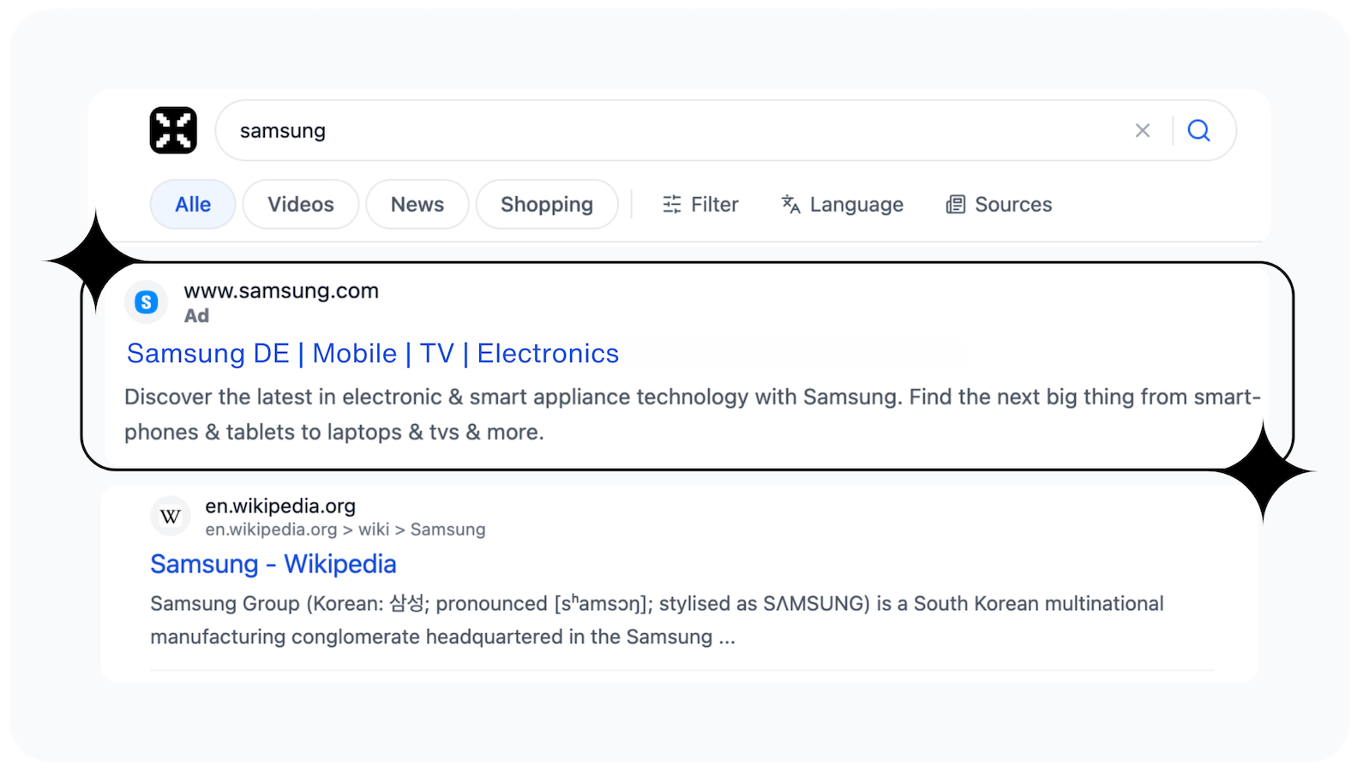Click the magnifying glass search icon
Viewport: 1357px width, 771px height.
[1198, 130]
